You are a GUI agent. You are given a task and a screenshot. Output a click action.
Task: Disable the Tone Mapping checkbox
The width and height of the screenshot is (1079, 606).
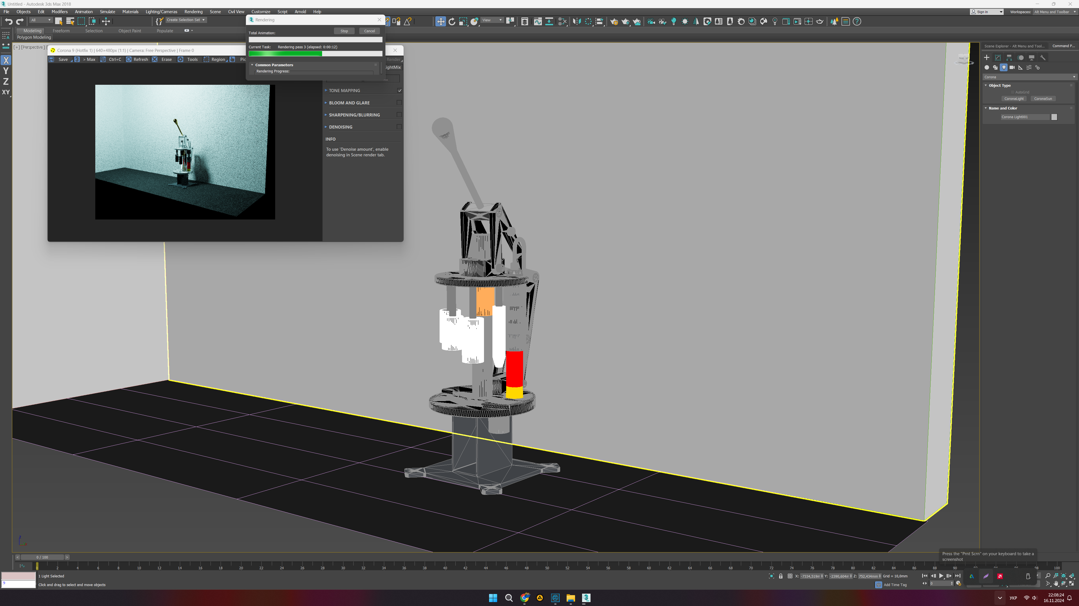400,90
